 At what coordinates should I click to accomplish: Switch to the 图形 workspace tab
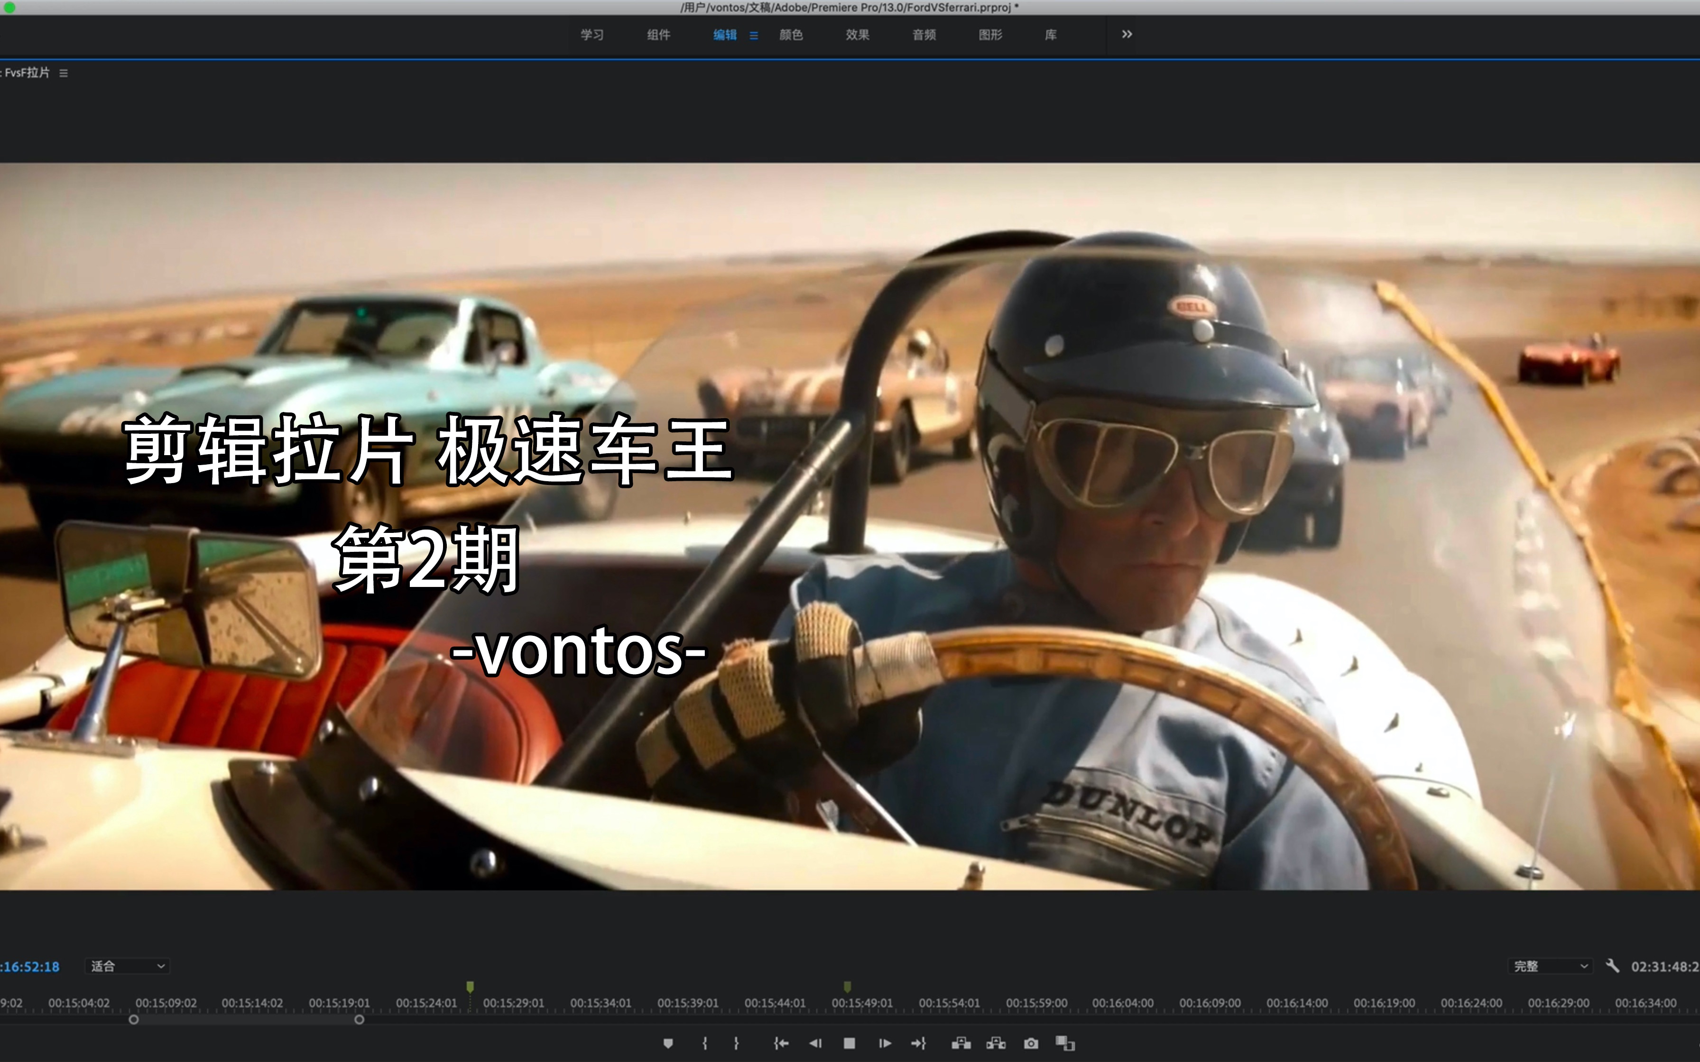(x=990, y=35)
